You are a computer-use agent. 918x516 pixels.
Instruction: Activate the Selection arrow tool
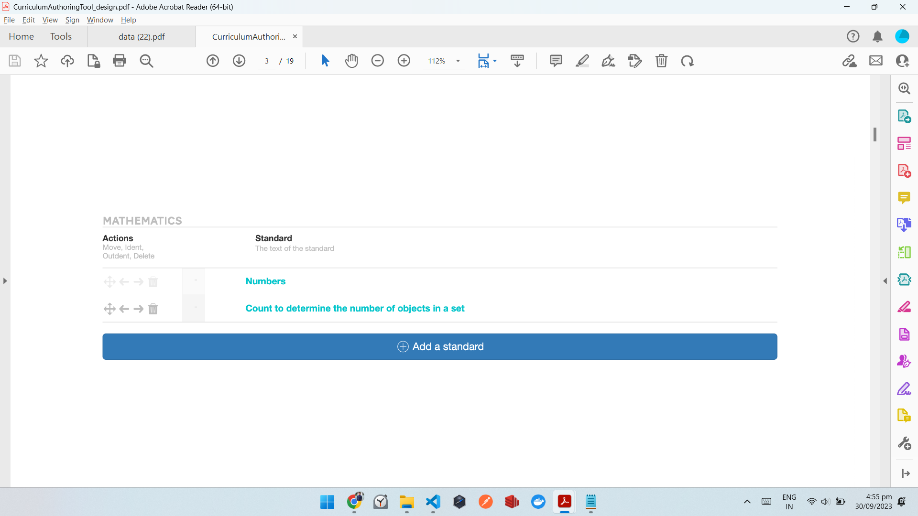pyautogui.click(x=325, y=61)
